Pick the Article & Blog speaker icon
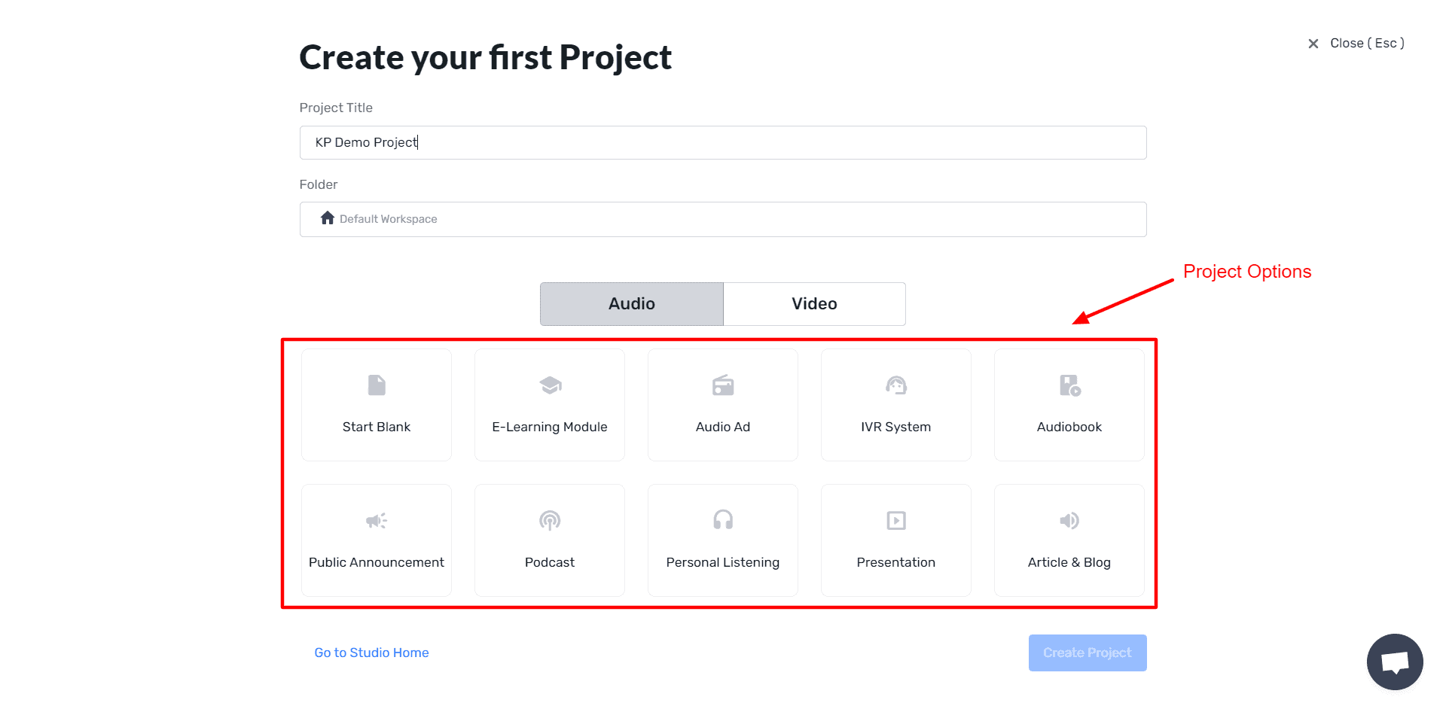 1069,520
